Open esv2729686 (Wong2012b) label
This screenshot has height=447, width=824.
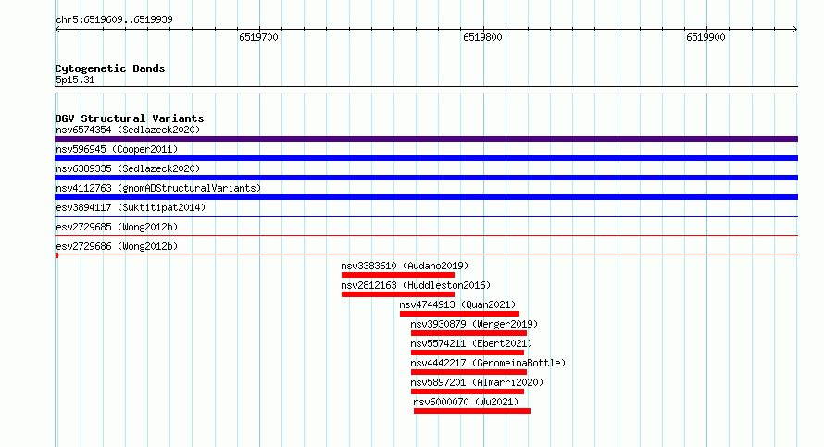click(x=117, y=246)
